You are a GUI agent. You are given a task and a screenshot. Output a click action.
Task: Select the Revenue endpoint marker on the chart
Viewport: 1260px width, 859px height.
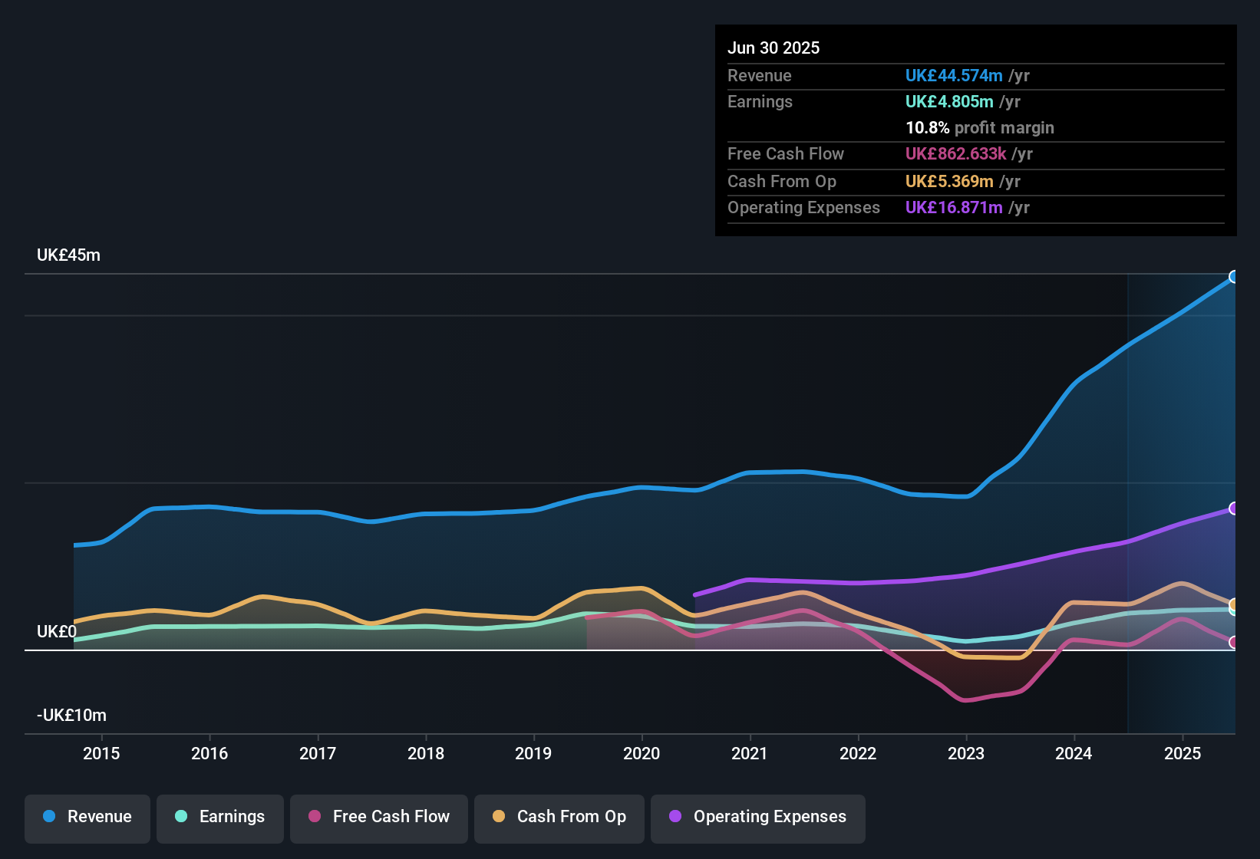(x=1233, y=277)
